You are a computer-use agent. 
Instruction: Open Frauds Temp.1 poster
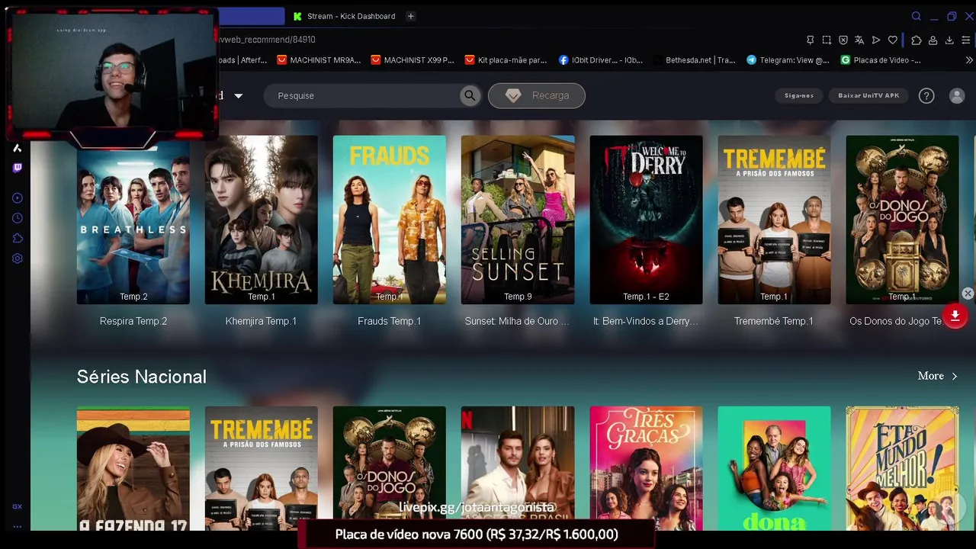click(390, 220)
